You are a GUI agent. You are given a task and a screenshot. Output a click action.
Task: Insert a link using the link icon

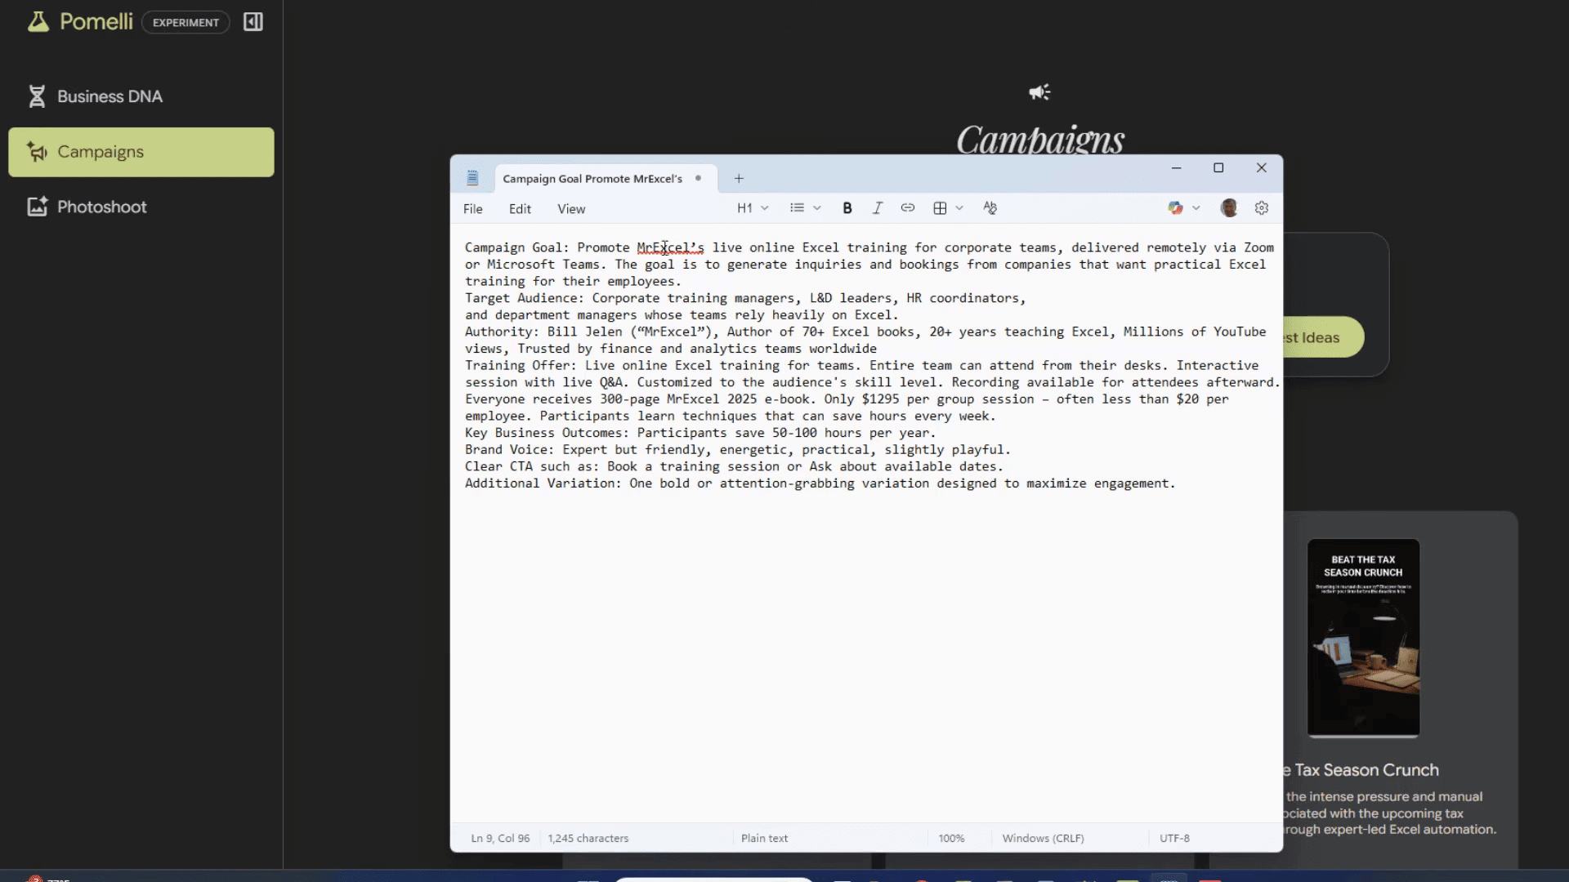(908, 208)
